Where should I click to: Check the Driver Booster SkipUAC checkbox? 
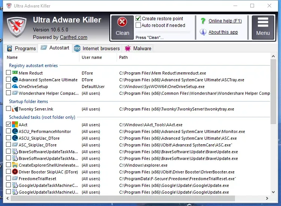pos(8,172)
